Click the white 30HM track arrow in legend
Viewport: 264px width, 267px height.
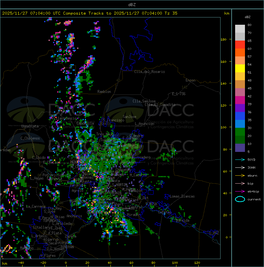tap(240, 167)
